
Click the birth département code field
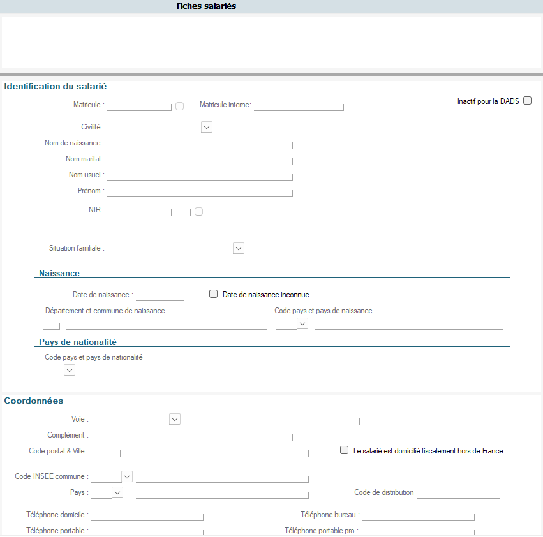(52, 325)
